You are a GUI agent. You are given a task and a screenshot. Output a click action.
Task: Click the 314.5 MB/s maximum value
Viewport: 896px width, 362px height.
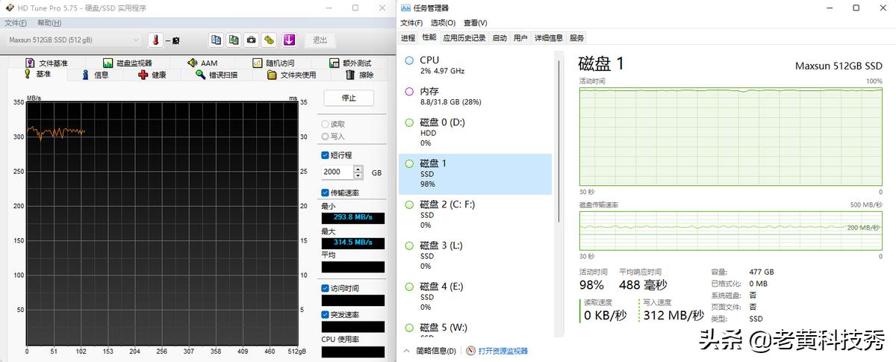tap(352, 243)
